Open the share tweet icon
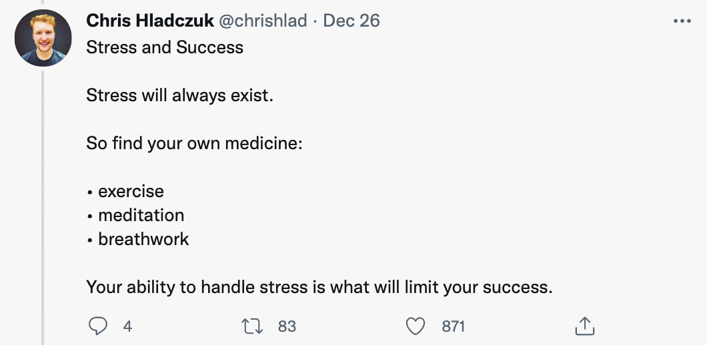The image size is (707, 345). 585,326
